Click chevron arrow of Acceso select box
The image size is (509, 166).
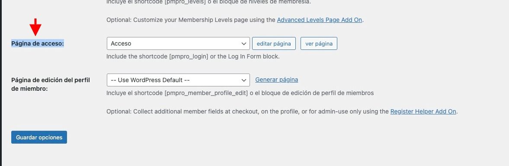click(244, 43)
